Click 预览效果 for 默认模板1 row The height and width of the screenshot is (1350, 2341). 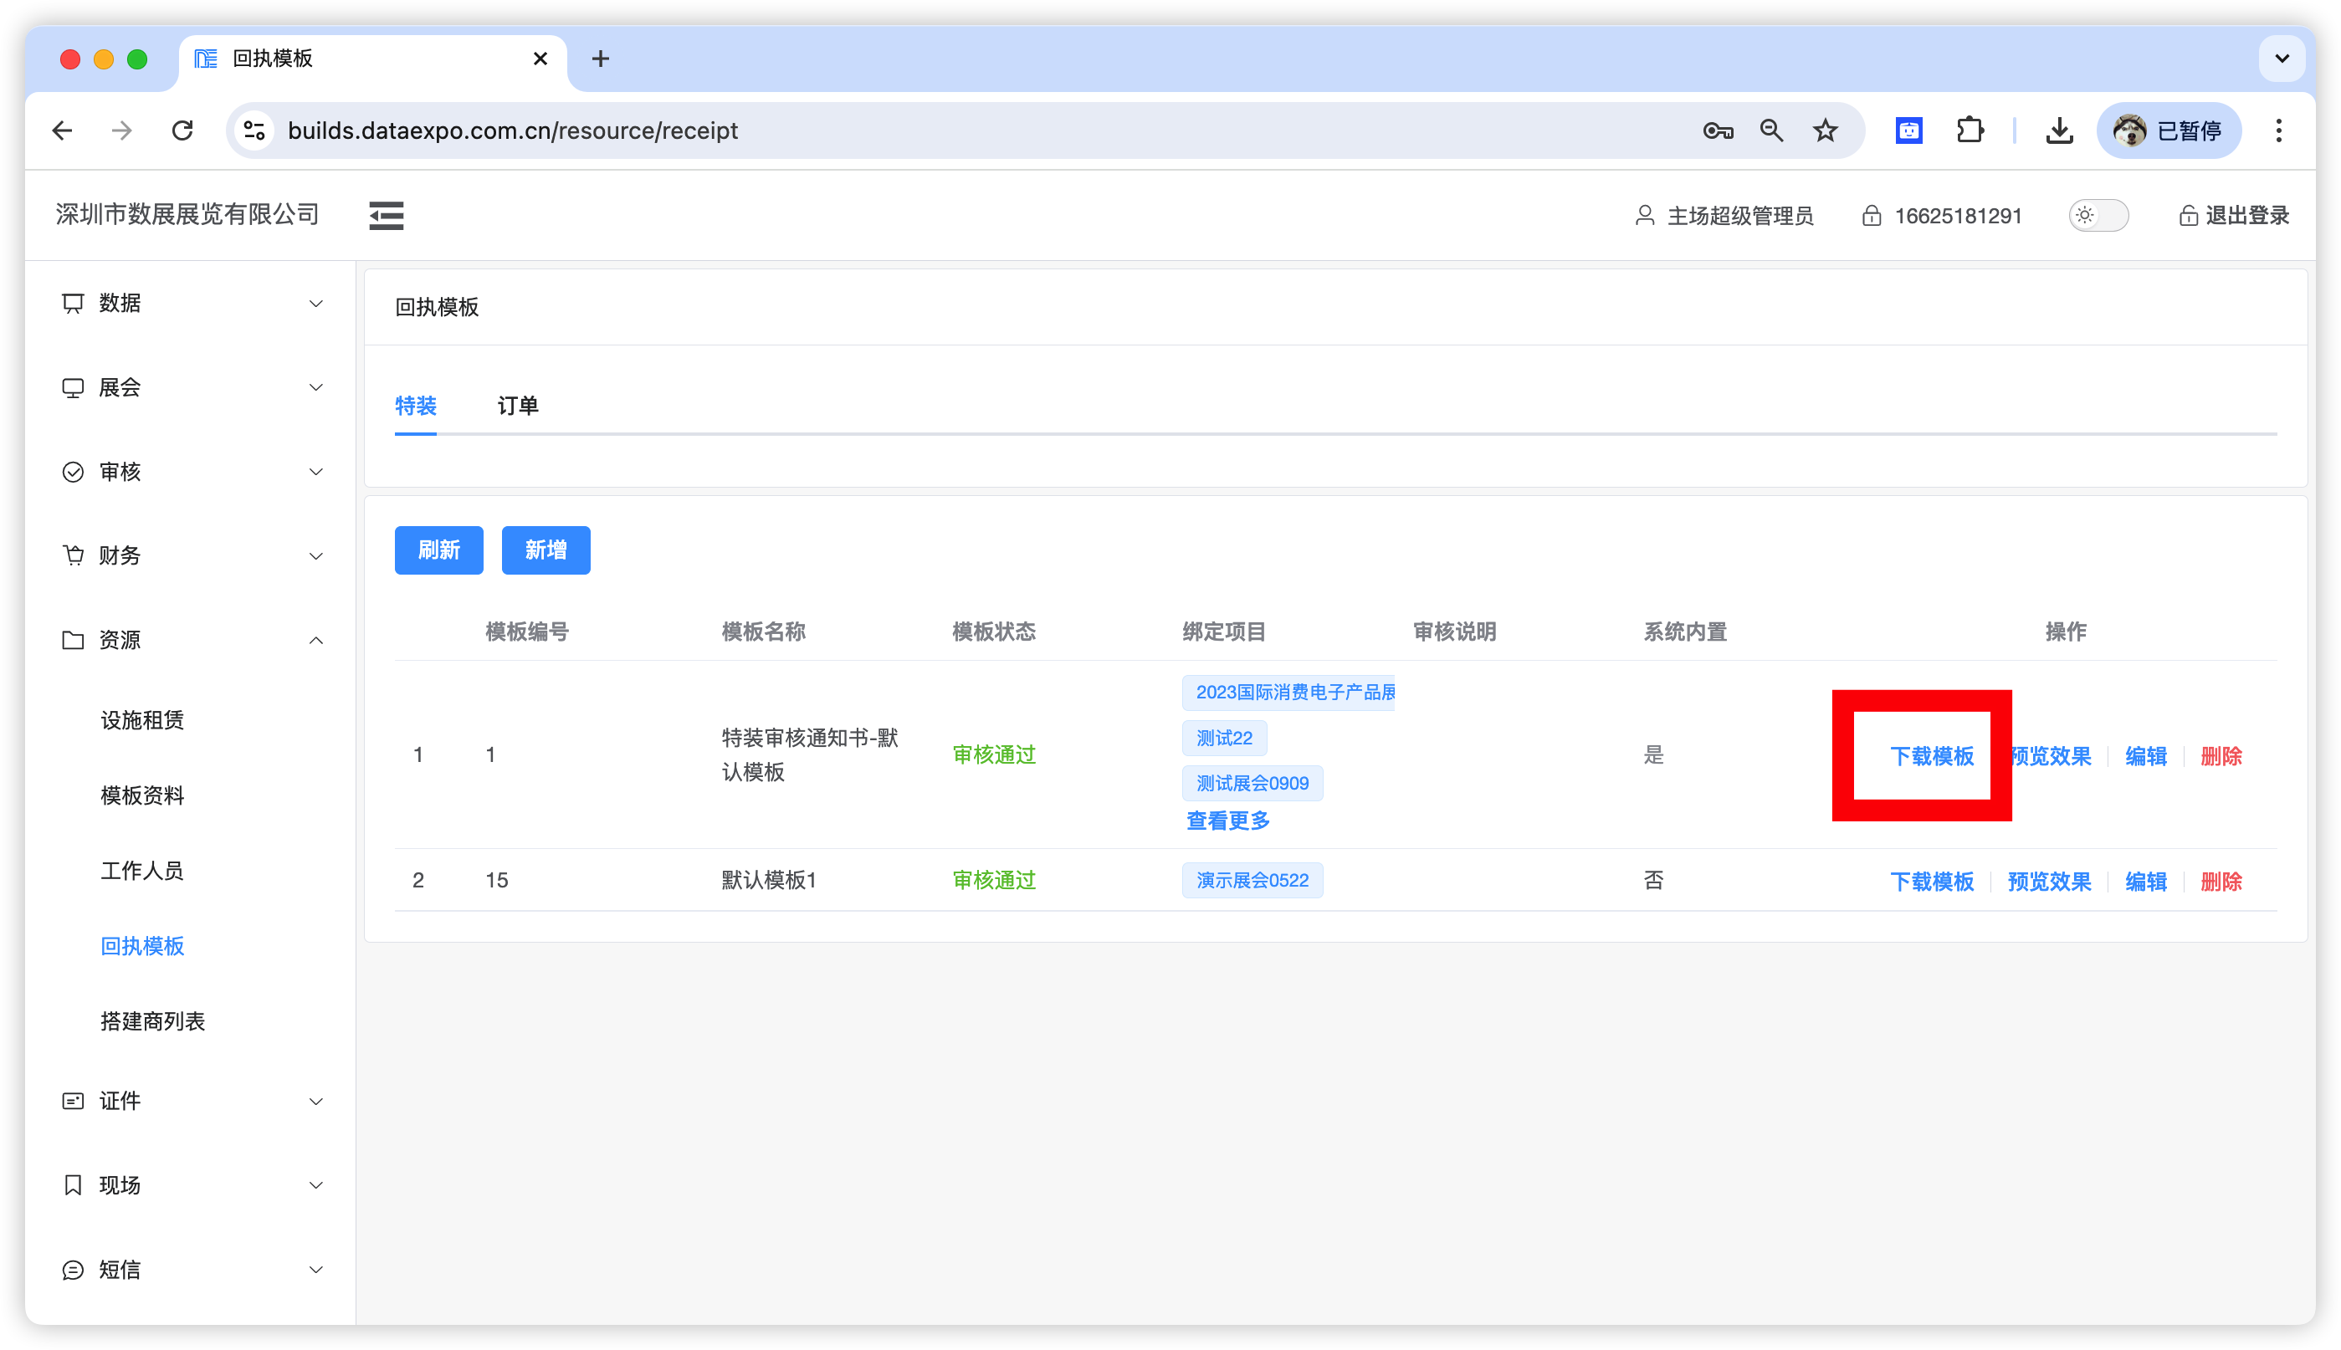point(2049,881)
